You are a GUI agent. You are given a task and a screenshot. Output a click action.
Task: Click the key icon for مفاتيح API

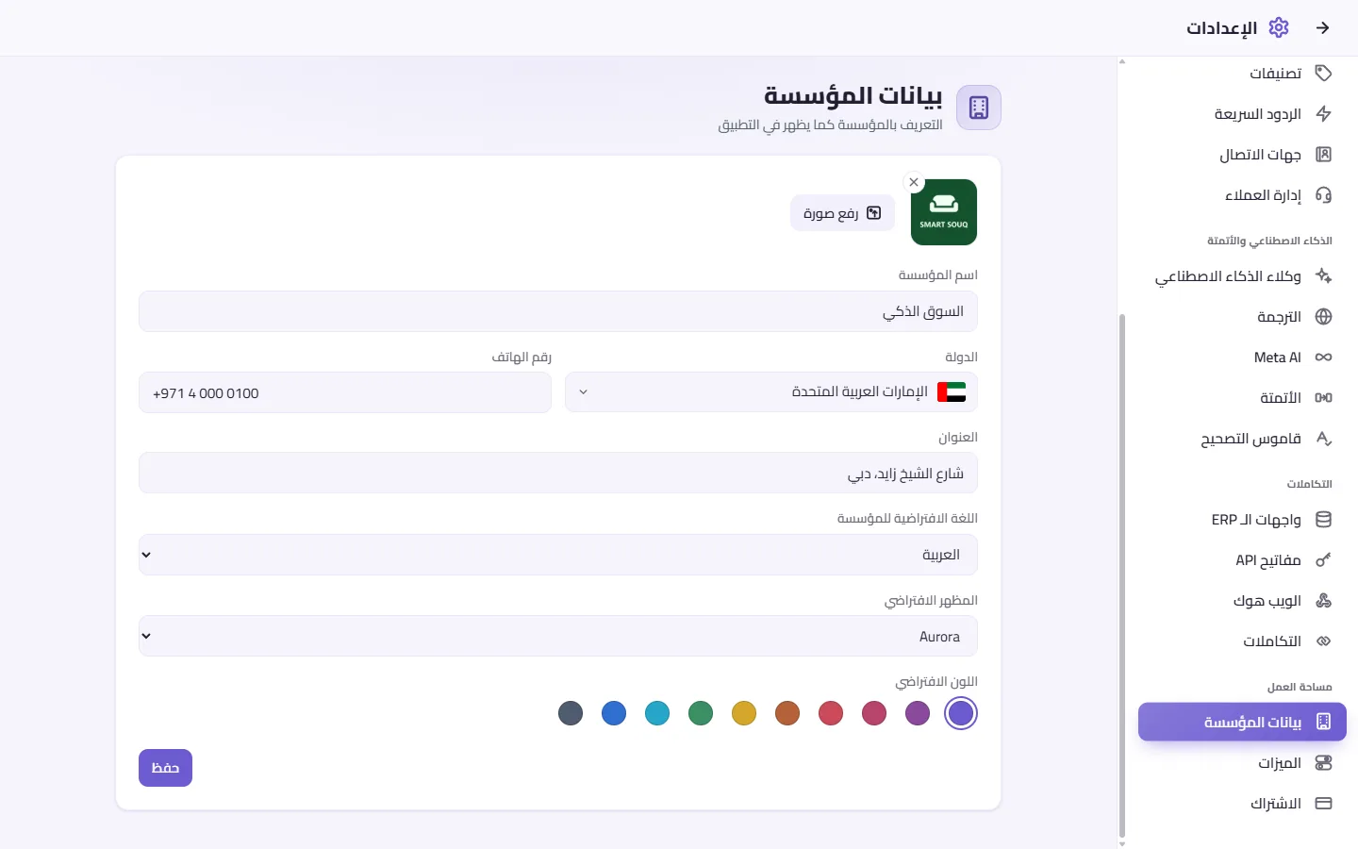coord(1323,559)
